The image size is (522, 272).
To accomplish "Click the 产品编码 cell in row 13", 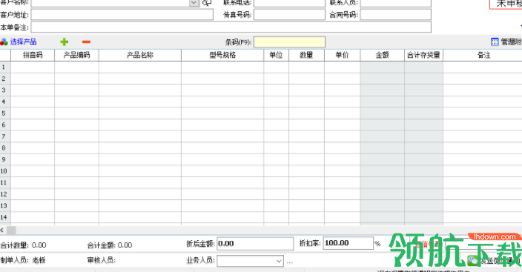I will coord(76,206).
